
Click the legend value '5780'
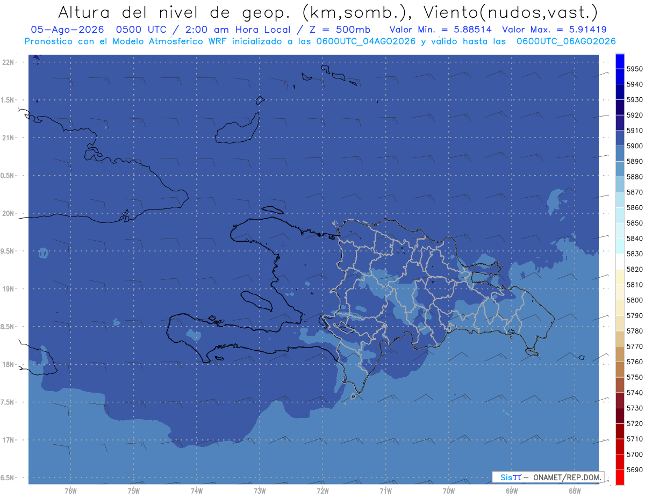(x=635, y=331)
